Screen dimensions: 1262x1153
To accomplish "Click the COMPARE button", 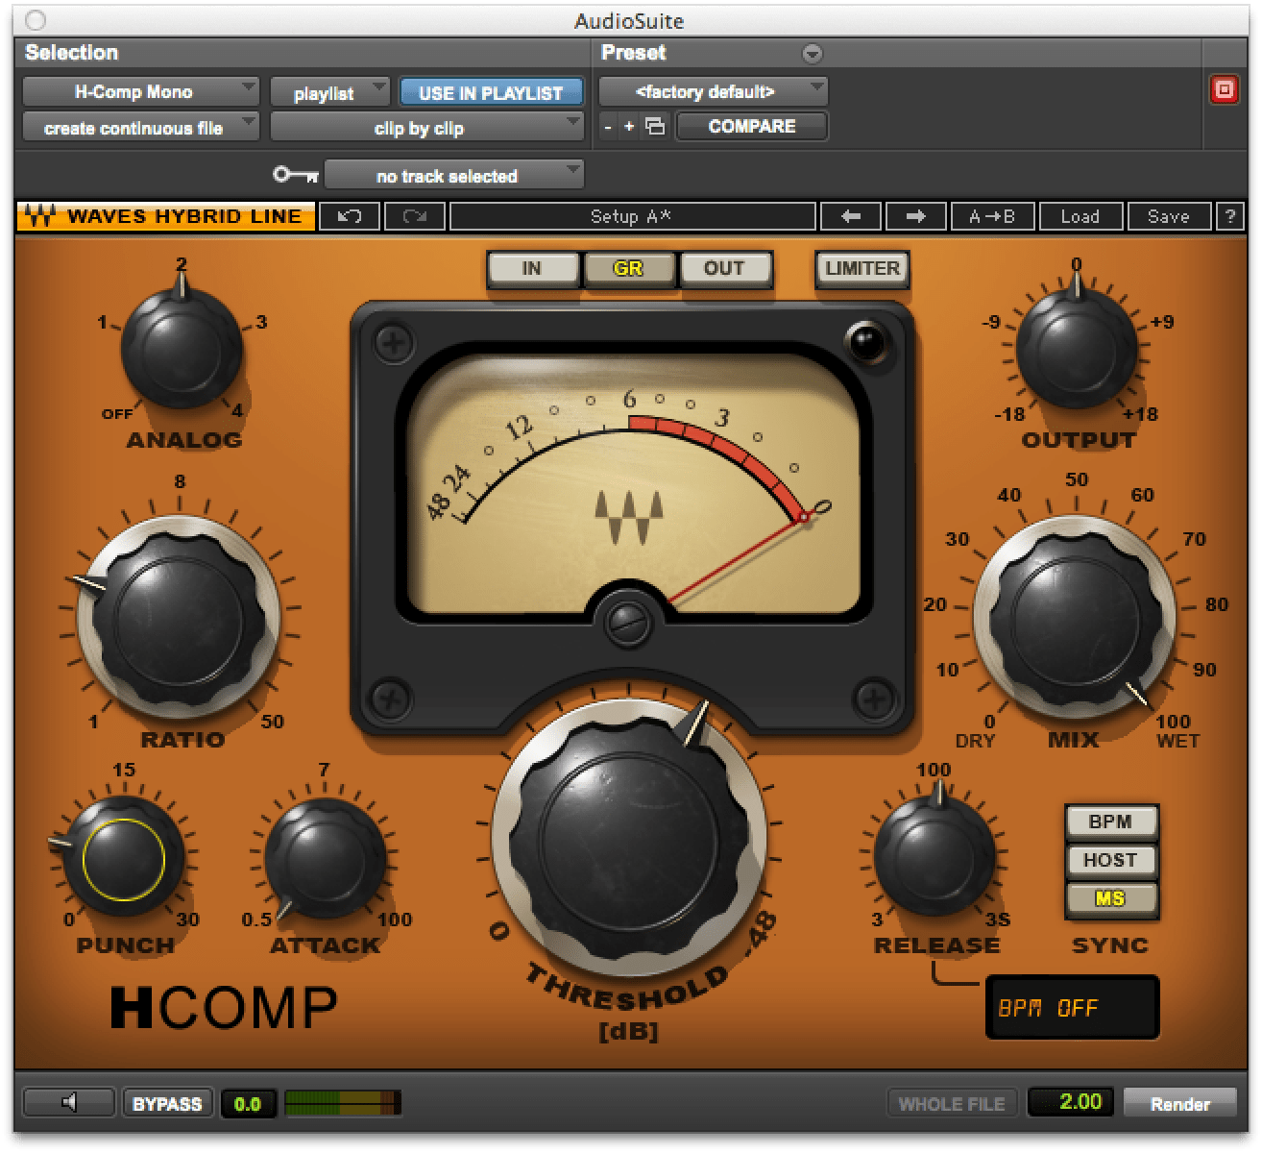I will pos(751,127).
